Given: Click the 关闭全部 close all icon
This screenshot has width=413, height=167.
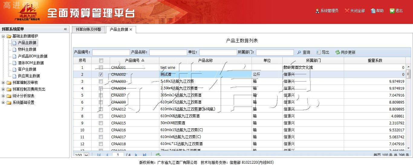Looking at the screenshot, I should 347,11.
